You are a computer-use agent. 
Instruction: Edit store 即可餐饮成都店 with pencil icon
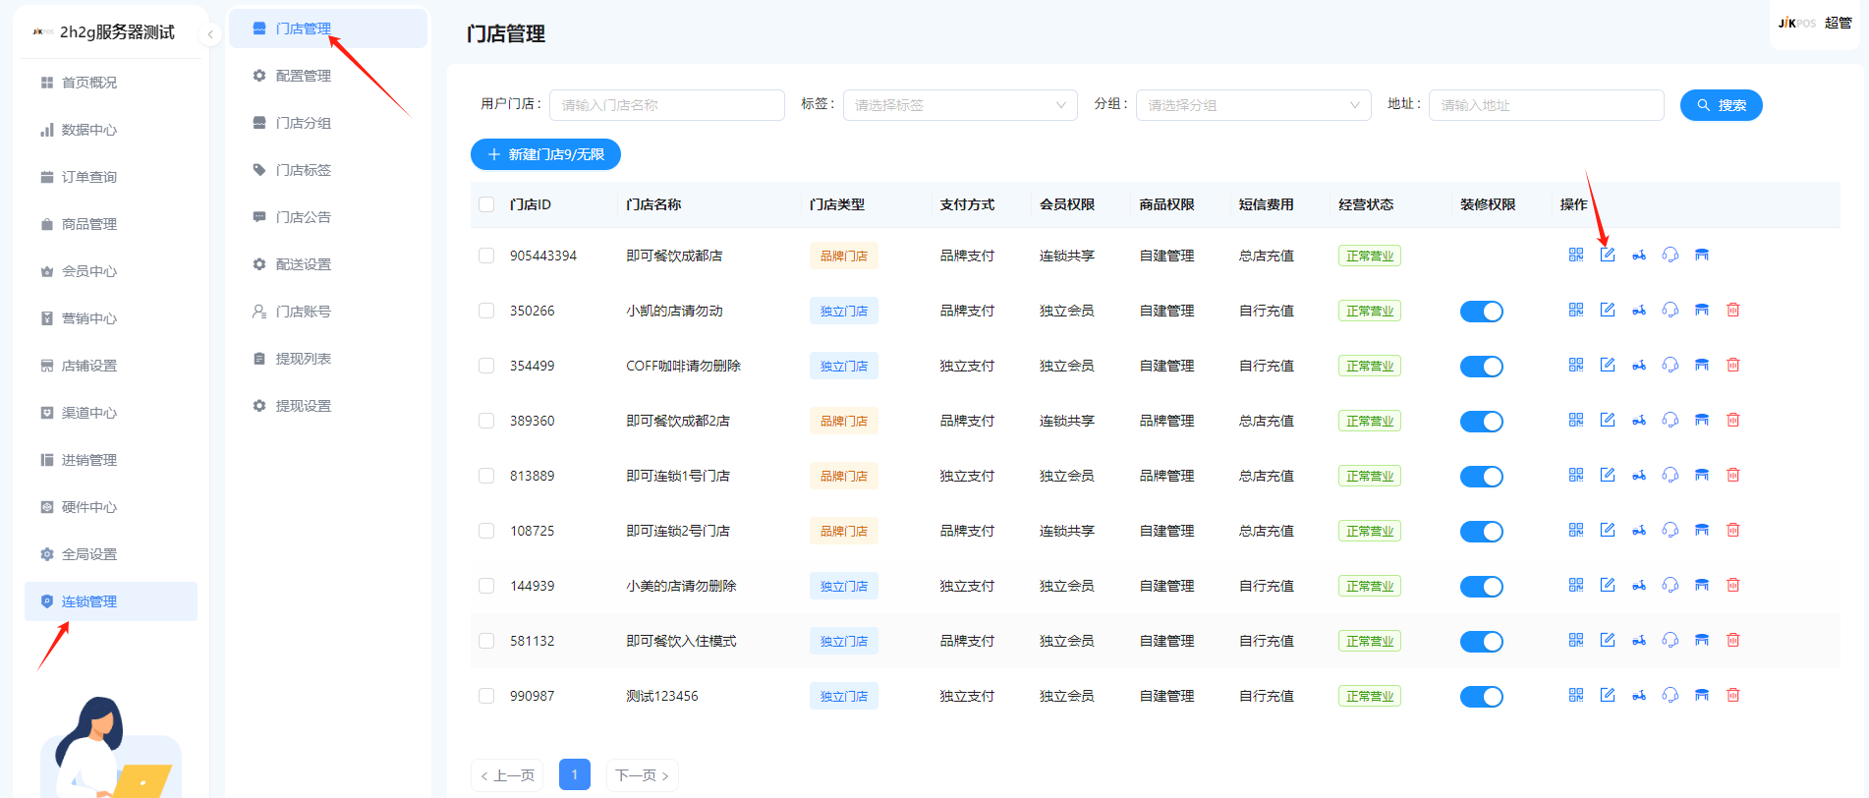tap(1608, 255)
